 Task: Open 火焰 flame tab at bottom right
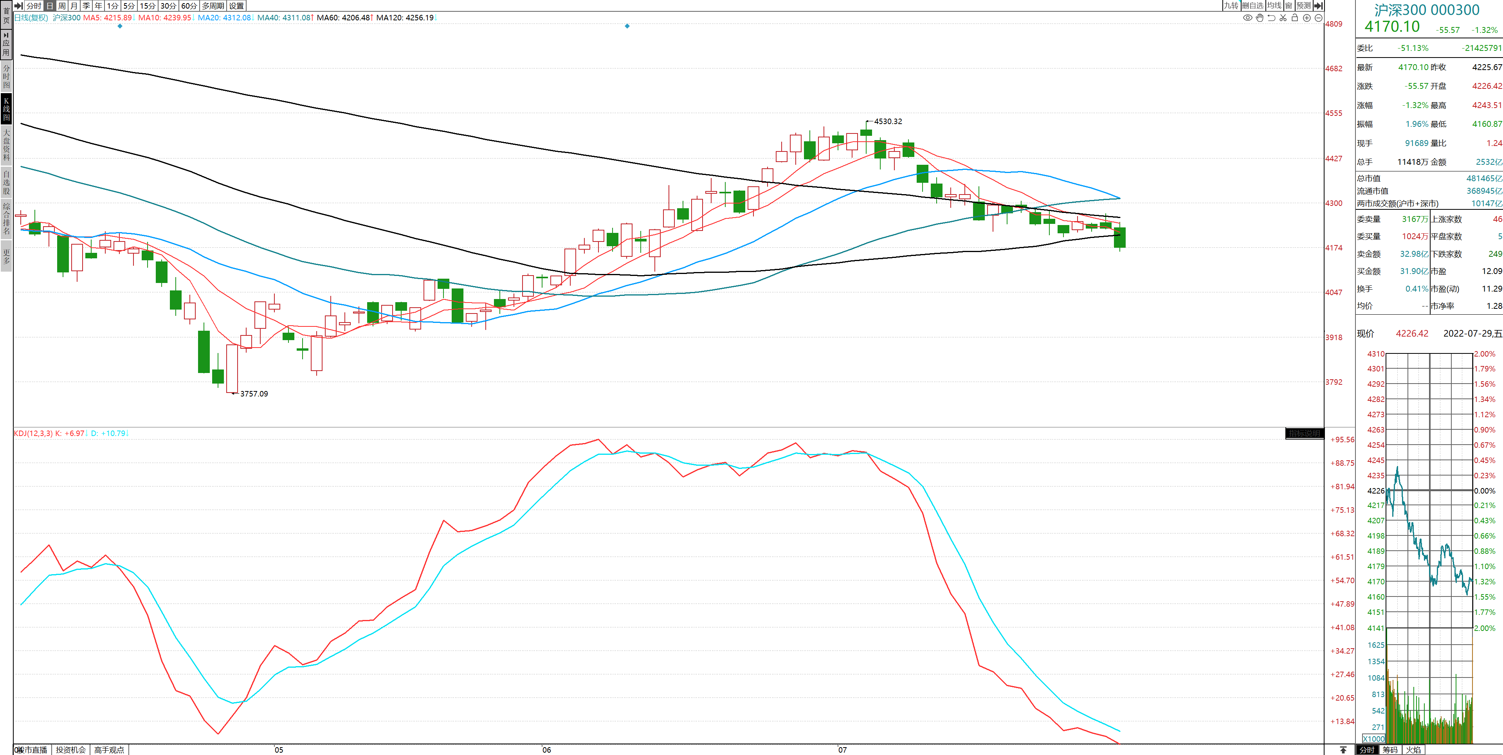(1414, 750)
